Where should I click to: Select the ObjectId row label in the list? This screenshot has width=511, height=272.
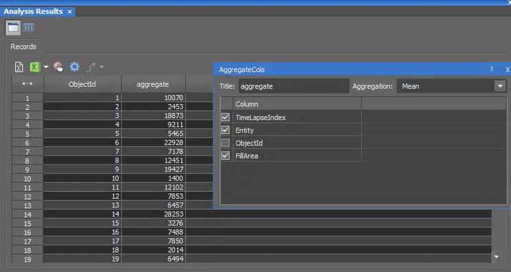click(249, 143)
